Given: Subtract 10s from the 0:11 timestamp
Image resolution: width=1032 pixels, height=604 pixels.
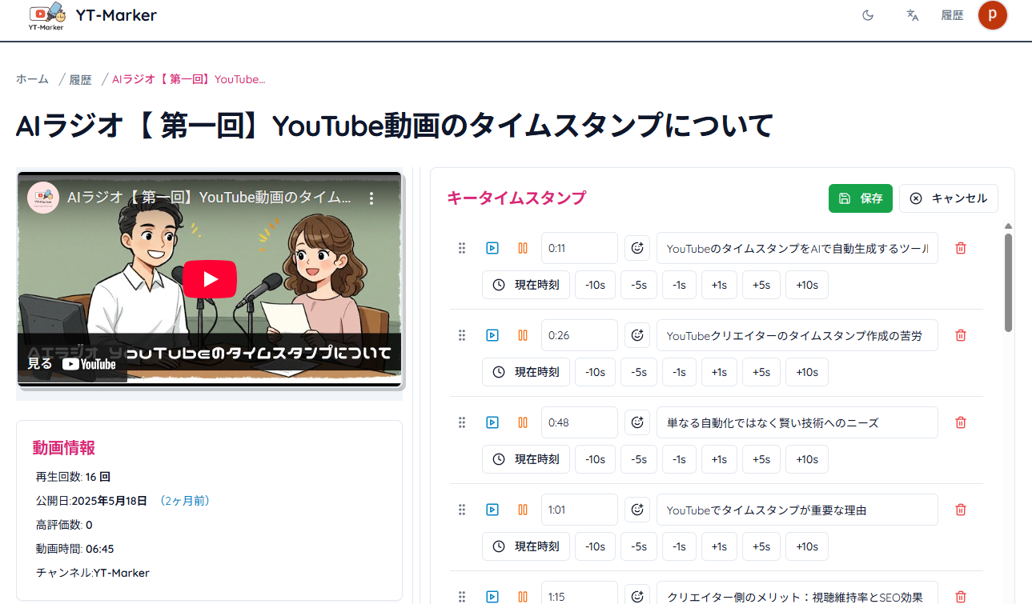Looking at the screenshot, I should 596,285.
